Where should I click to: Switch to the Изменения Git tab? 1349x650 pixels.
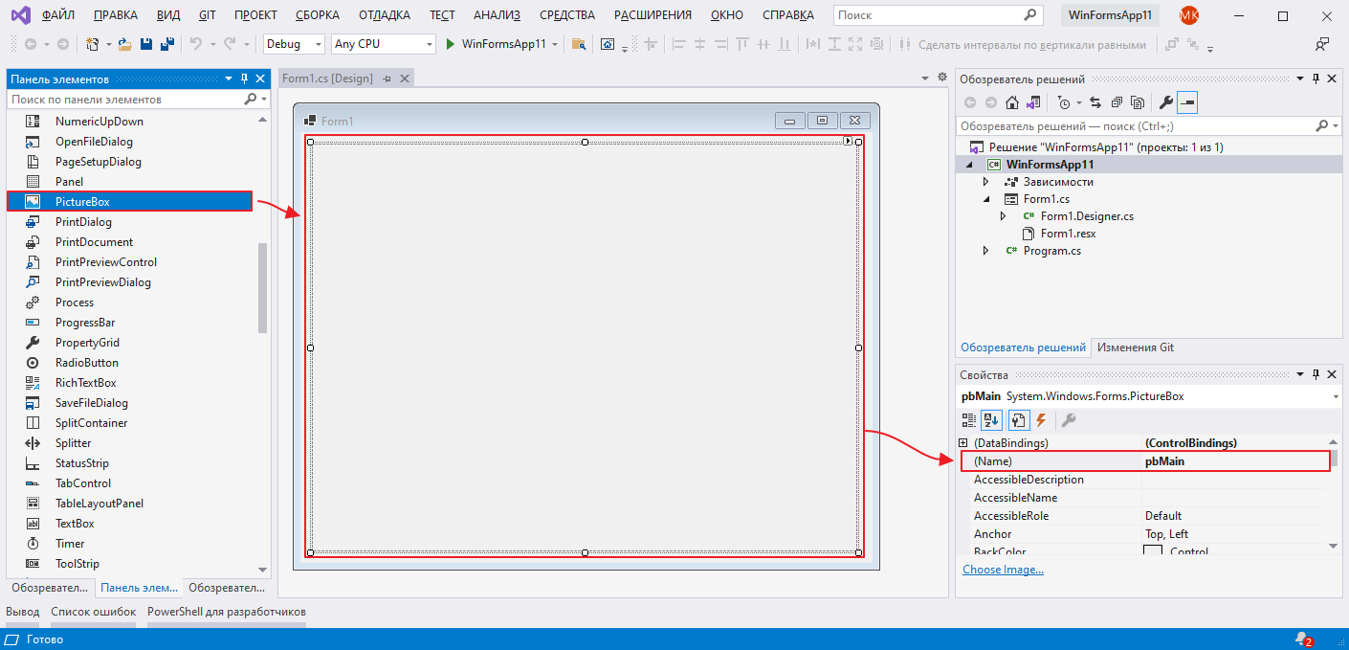[1135, 347]
